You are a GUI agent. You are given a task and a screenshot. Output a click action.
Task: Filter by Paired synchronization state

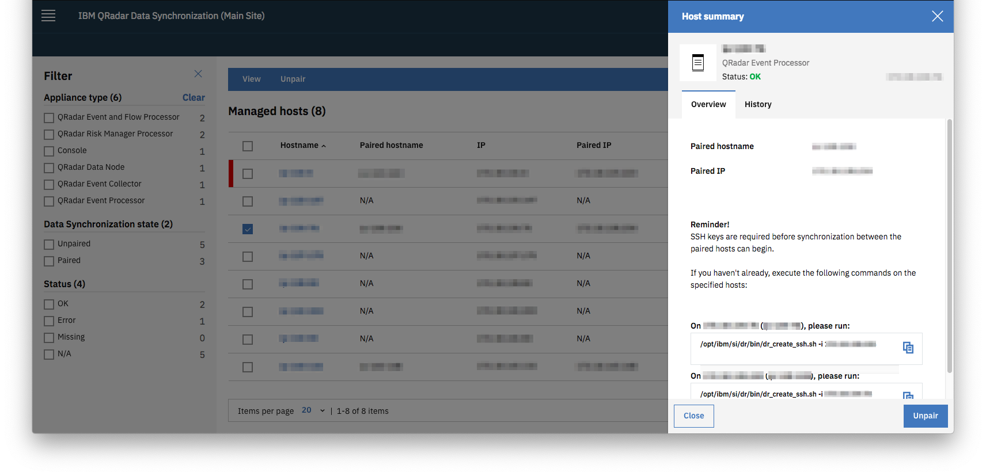49,261
